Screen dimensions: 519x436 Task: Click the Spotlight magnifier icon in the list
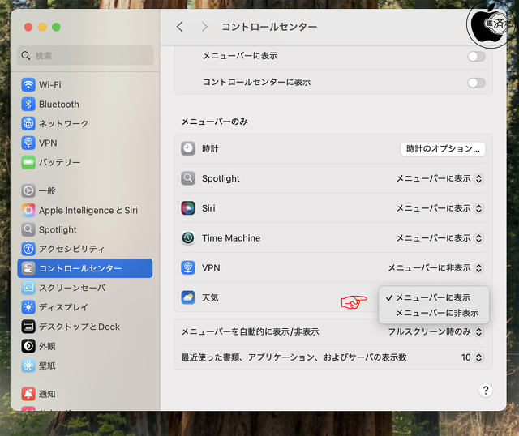point(188,178)
